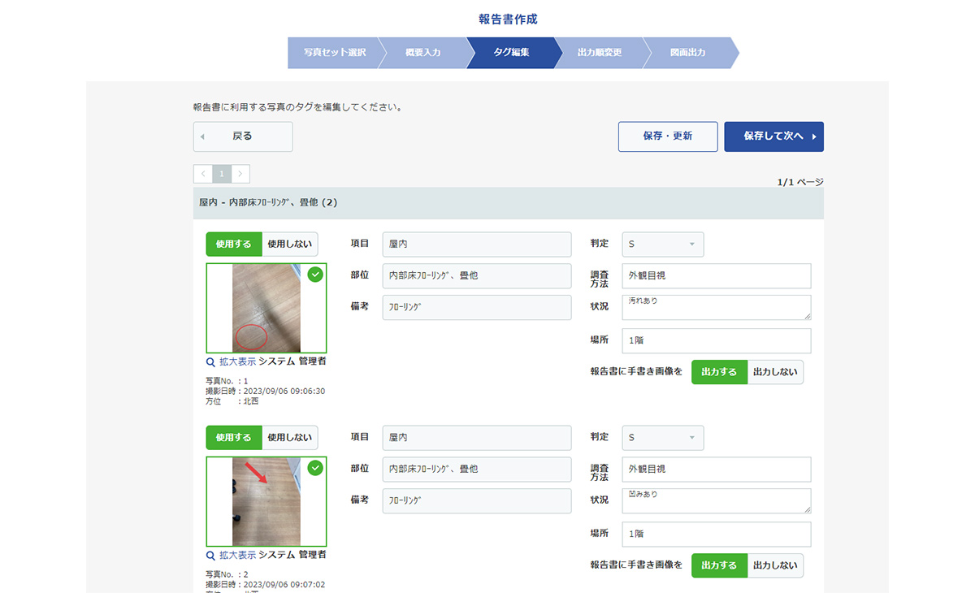Choose 出力する for photo 2 handwriting image

719,565
